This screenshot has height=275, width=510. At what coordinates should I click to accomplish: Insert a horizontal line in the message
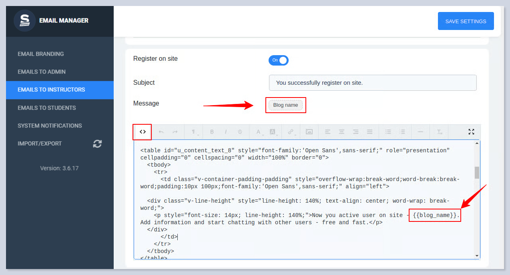point(420,132)
